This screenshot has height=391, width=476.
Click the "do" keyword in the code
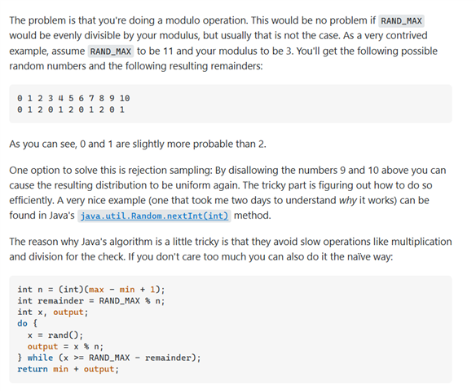pos(22,323)
